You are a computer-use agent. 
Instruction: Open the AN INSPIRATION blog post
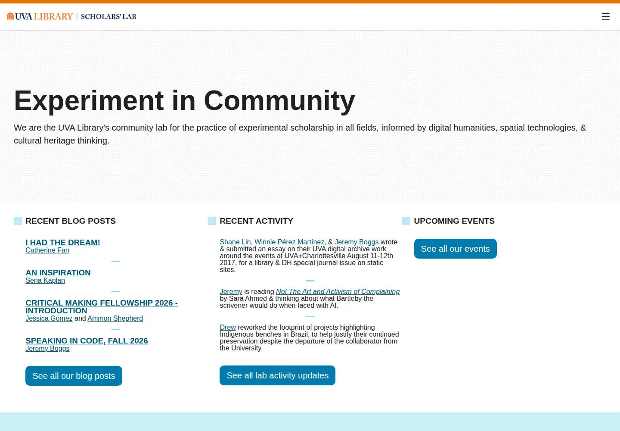[x=58, y=273]
